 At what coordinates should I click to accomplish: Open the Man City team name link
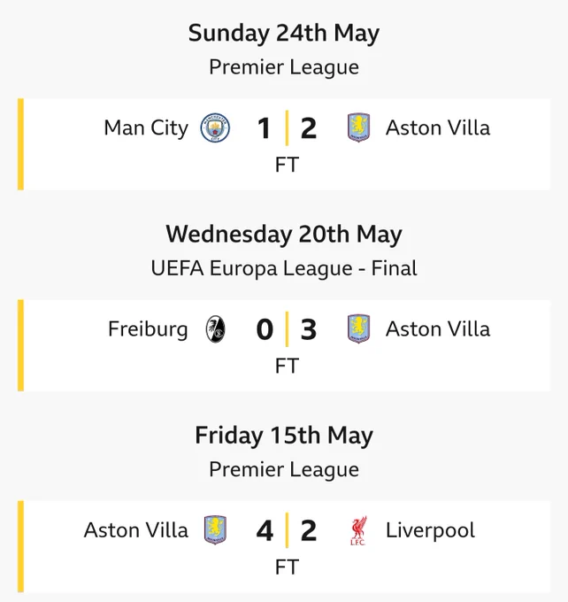pos(146,127)
